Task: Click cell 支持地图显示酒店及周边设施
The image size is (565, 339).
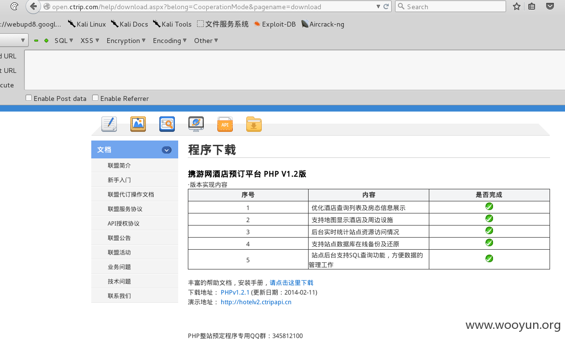Action: click(368, 220)
